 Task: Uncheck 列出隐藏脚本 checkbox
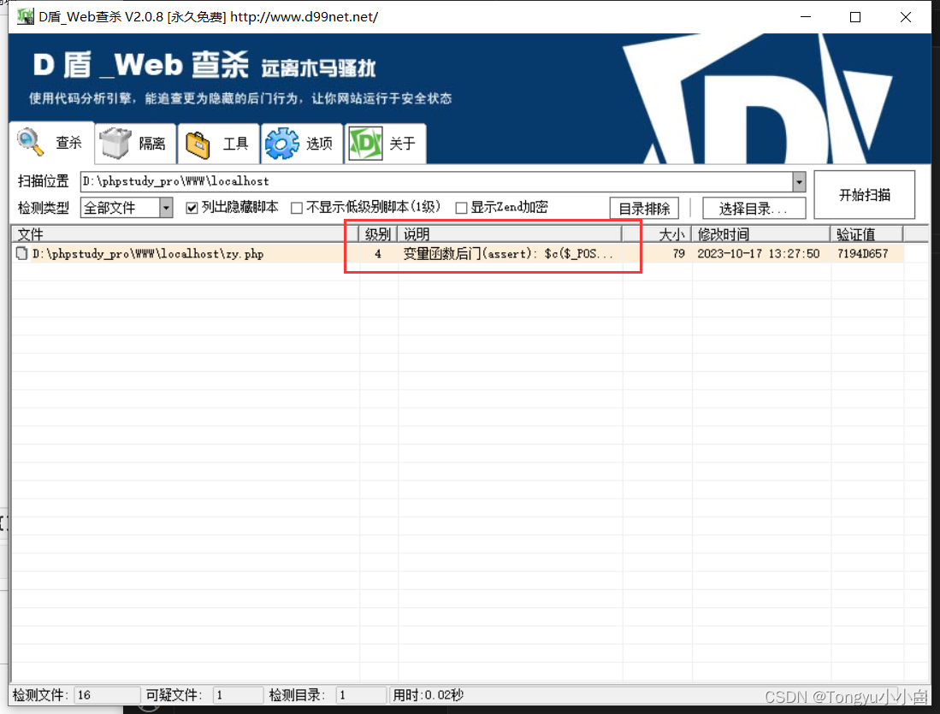click(192, 208)
